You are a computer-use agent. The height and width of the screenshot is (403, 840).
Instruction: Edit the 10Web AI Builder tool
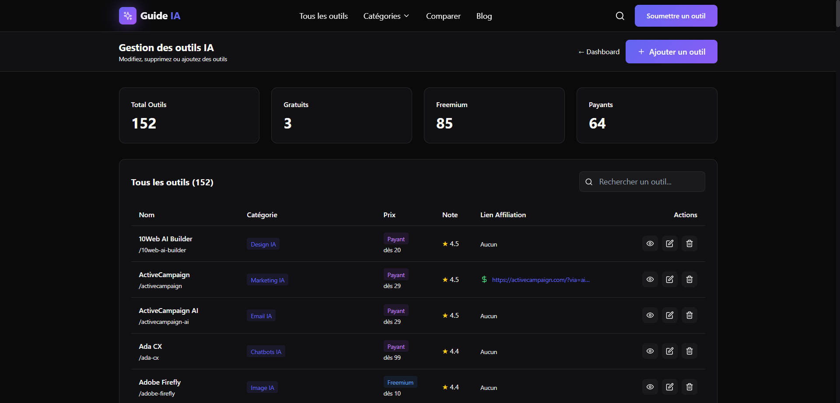(669, 243)
